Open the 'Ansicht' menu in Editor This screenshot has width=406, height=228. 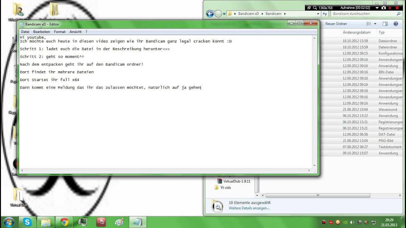click(75, 32)
